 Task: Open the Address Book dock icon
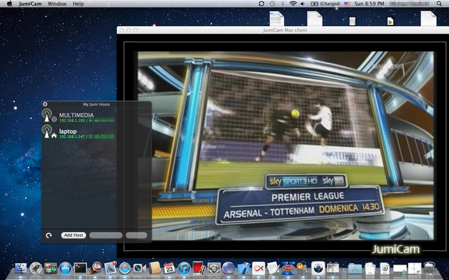[155, 268]
